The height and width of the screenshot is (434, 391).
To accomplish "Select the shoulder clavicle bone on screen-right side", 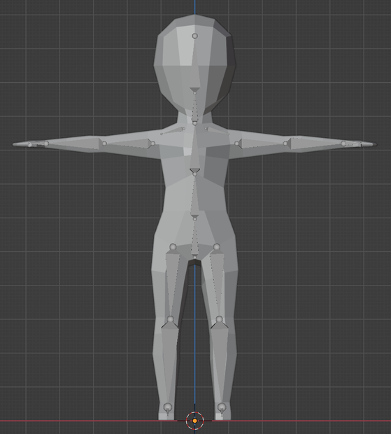I will click(217, 131).
